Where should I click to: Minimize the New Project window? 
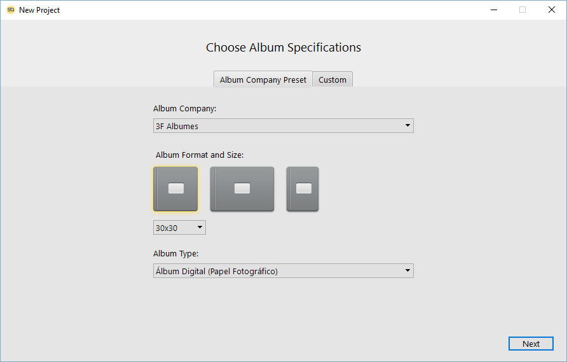(x=493, y=10)
